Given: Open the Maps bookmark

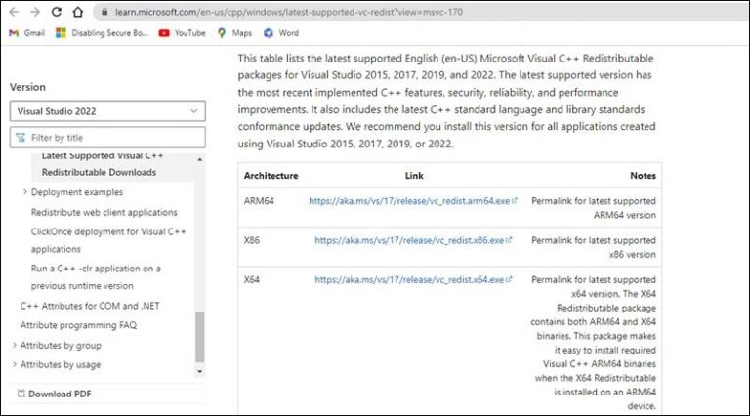Looking at the screenshot, I should (233, 32).
